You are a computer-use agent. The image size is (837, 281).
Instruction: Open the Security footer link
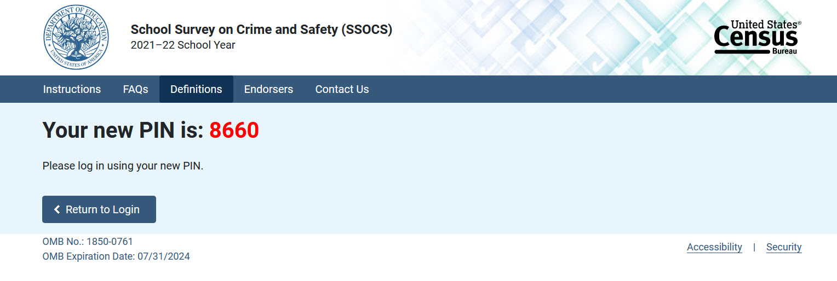point(783,247)
